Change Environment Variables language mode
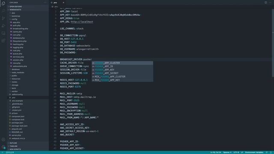Image resolution: width=274 pixels, height=154 pixels. pos(254,152)
